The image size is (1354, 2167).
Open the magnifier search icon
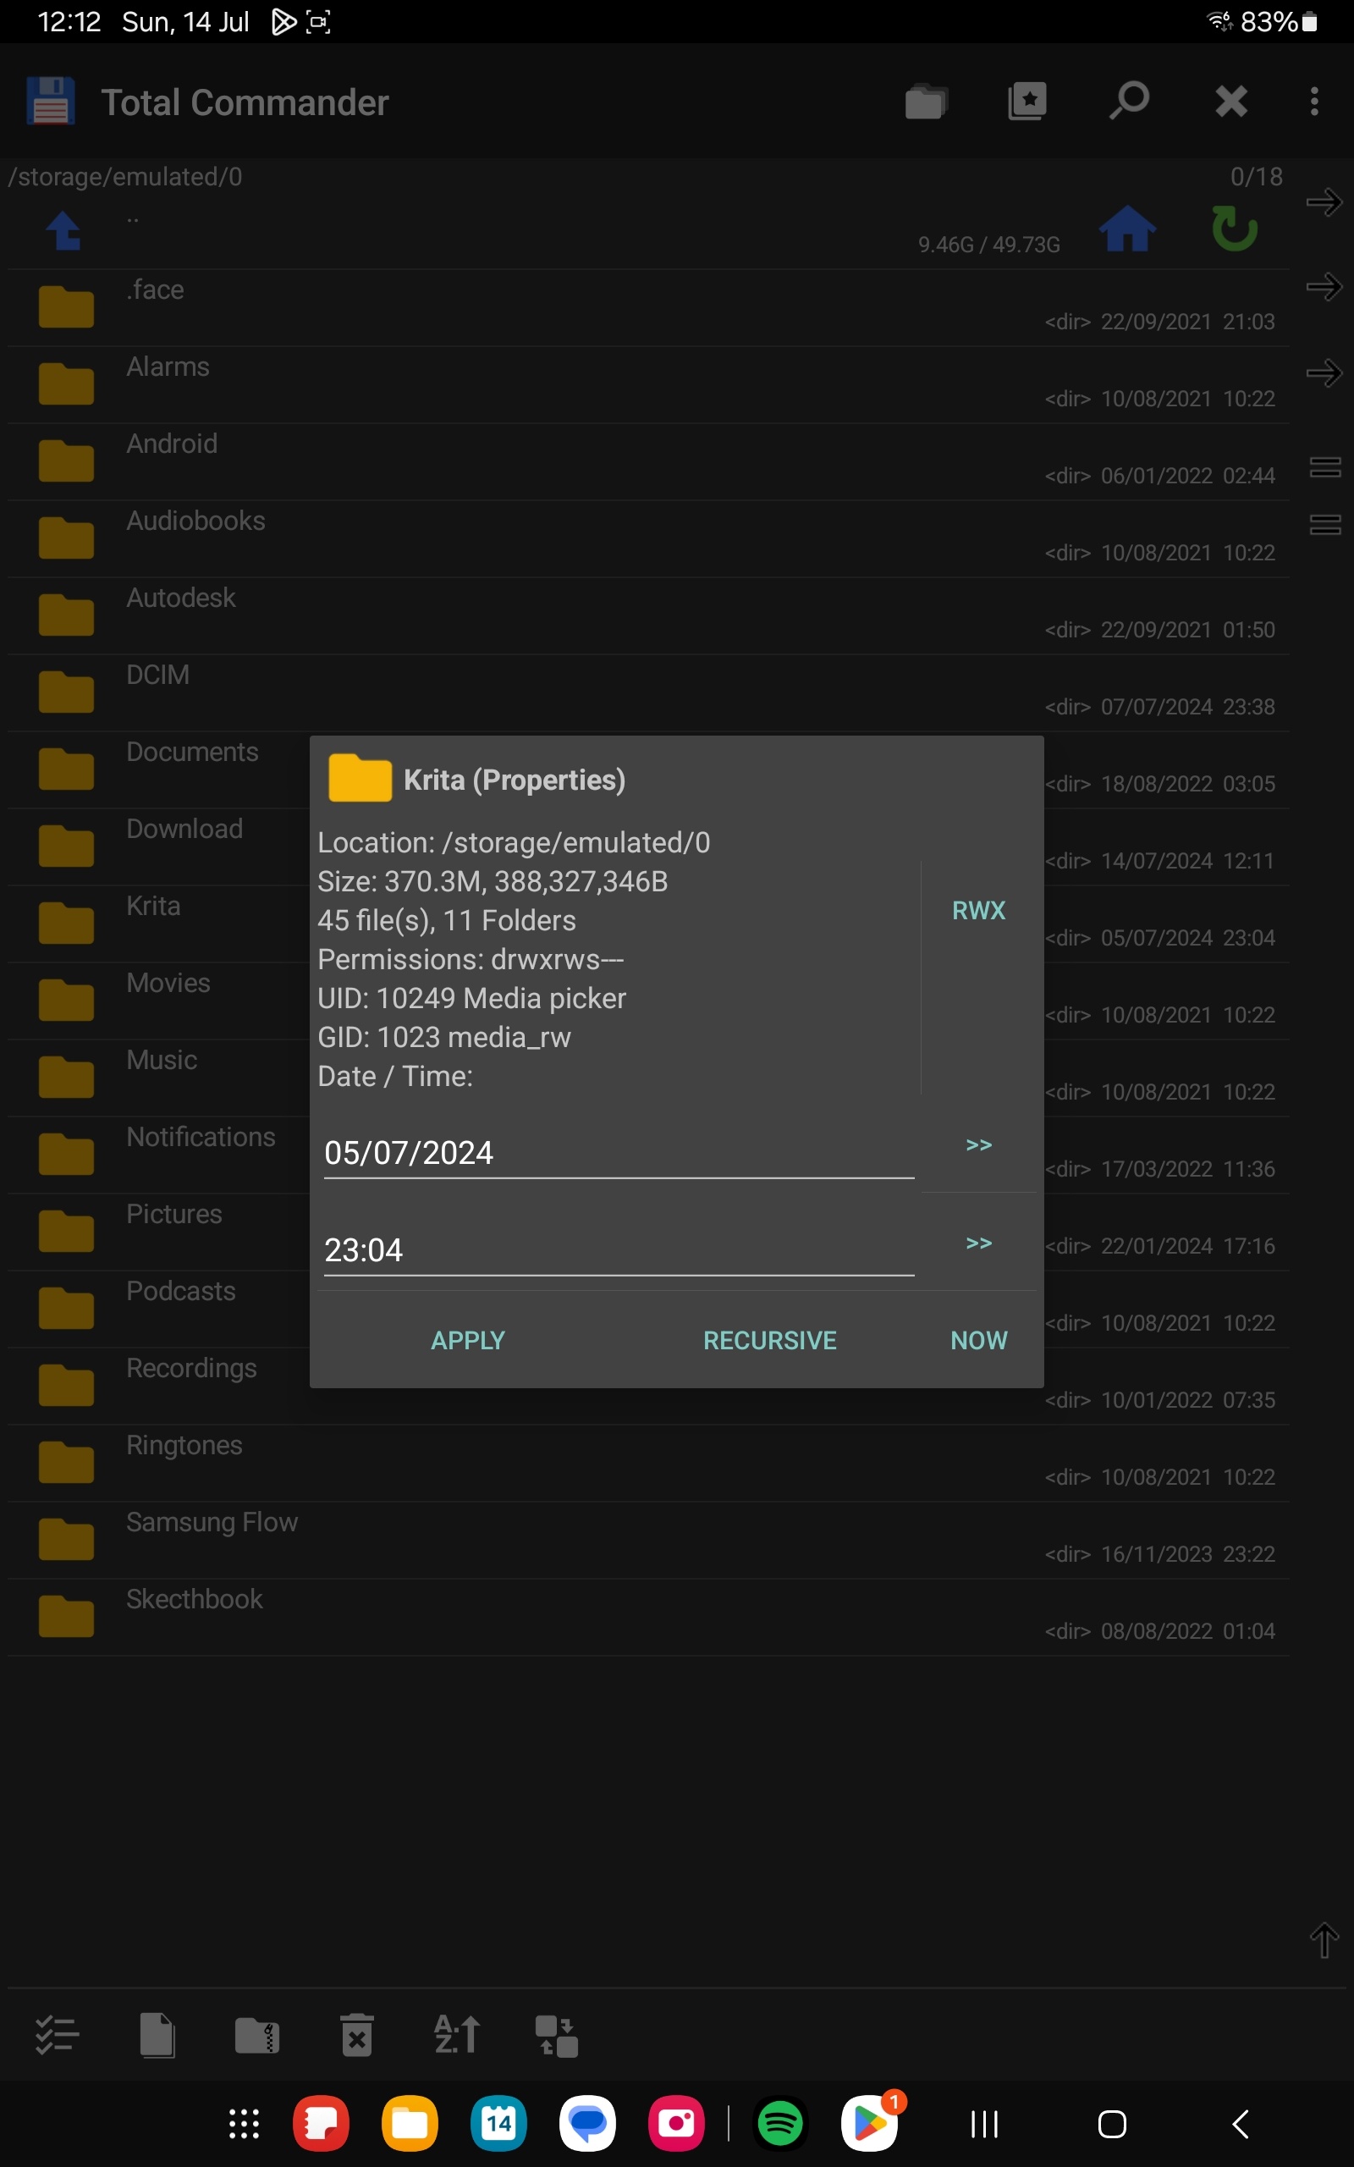point(1129,100)
